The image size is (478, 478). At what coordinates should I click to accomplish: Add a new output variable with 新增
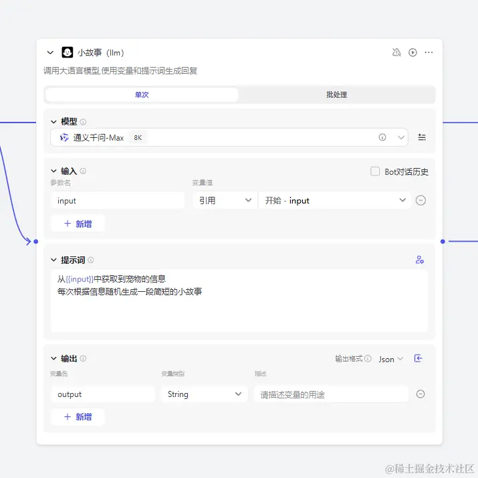coord(78,417)
